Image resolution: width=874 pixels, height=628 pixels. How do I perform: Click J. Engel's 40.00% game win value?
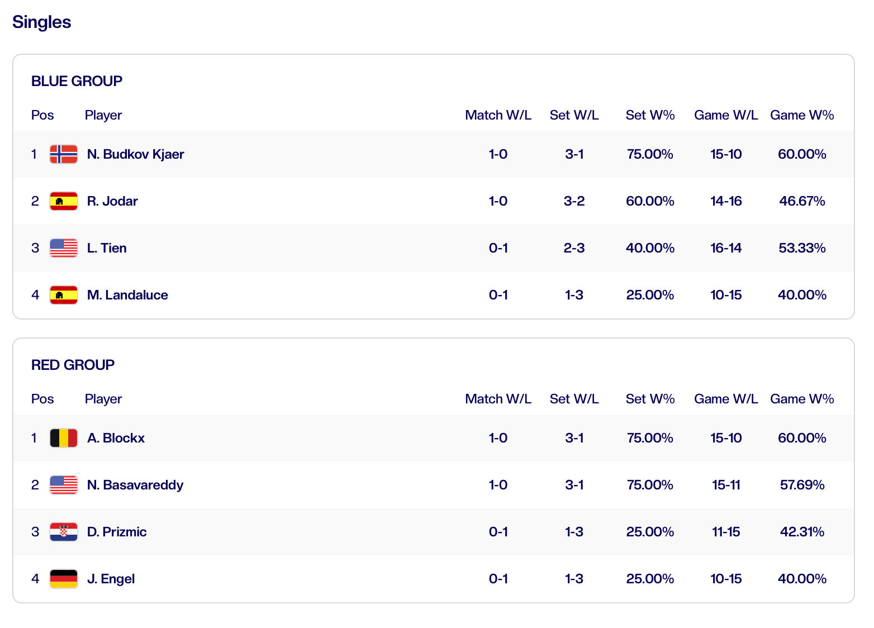(802, 579)
